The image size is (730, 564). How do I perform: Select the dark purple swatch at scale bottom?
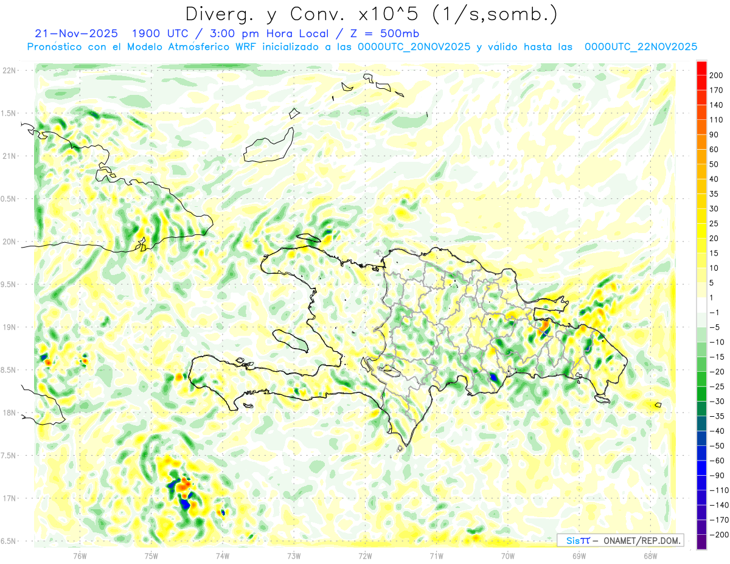click(x=701, y=541)
